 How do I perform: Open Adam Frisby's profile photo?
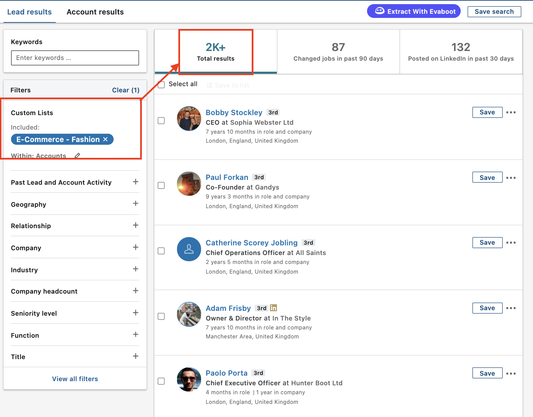click(x=189, y=314)
